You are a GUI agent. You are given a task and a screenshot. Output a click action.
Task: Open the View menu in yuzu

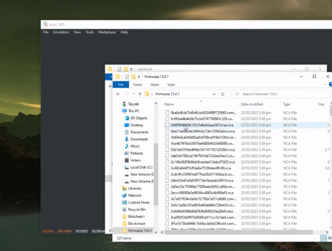[x=77, y=32]
